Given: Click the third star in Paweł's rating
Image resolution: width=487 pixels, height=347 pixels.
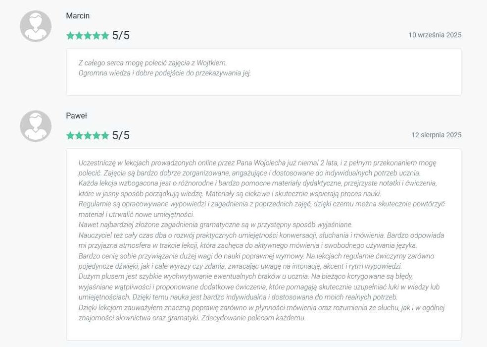Looking at the screenshot, I should [88, 136].
